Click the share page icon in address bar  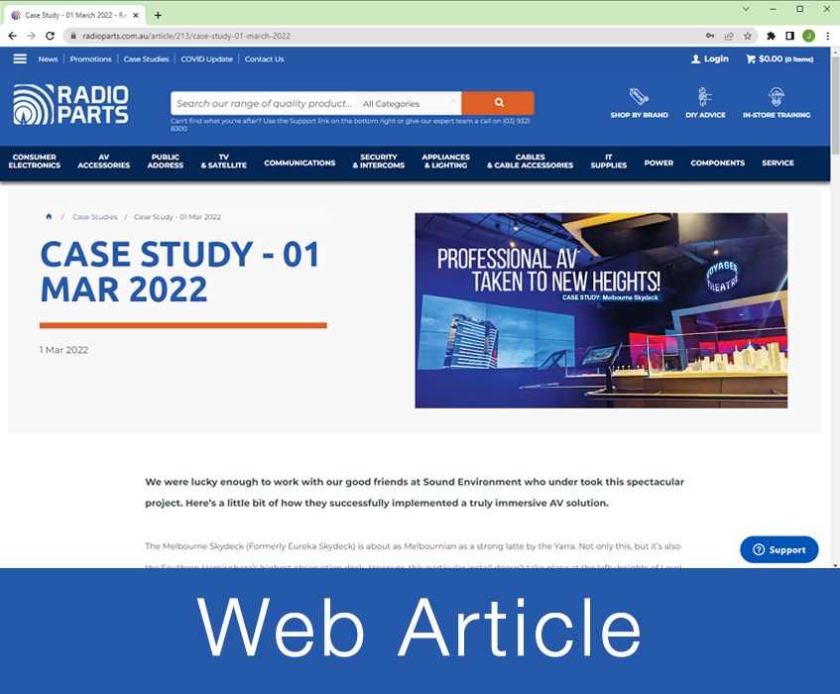(x=729, y=36)
